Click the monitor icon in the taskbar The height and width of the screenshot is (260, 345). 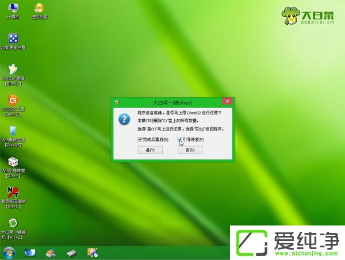tap(30, 252)
